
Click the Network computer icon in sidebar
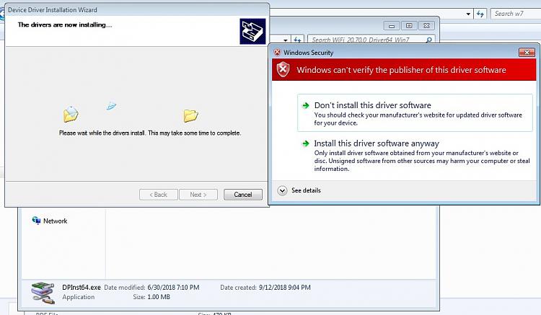(x=36, y=221)
